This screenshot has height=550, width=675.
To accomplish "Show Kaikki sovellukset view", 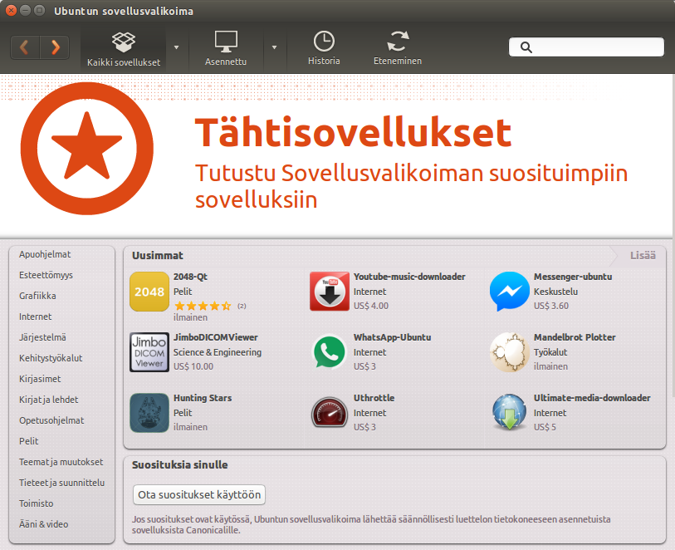I will coord(124,47).
